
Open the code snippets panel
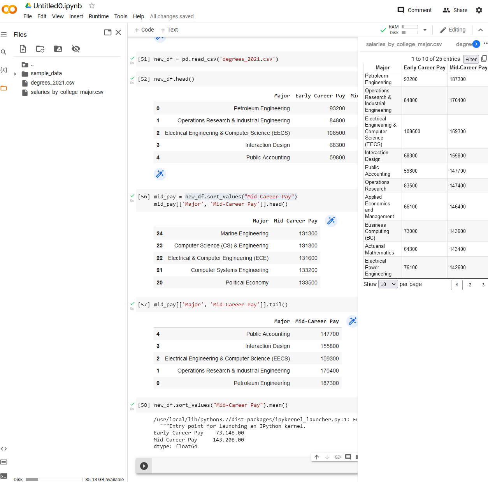point(4,448)
